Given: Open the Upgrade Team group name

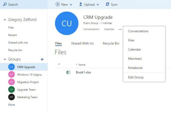Looking at the screenshot, I should (26, 90).
